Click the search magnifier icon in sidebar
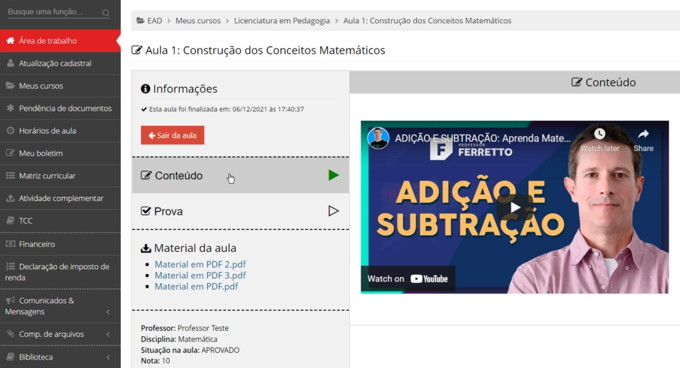Screen dimensions: 680x368 (x=106, y=13)
